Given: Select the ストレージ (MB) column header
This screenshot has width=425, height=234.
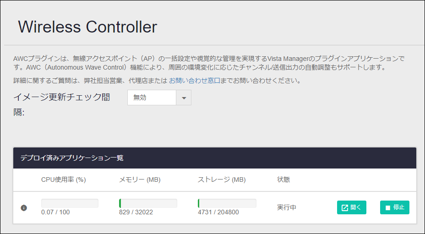Looking at the screenshot, I should click(222, 180).
